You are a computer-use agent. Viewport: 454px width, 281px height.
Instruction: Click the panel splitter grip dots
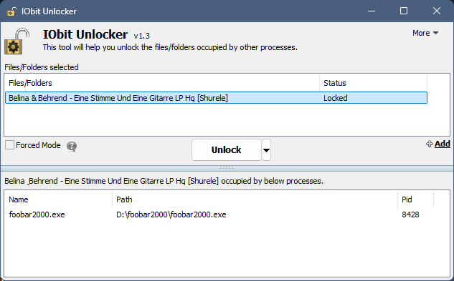click(227, 168)
